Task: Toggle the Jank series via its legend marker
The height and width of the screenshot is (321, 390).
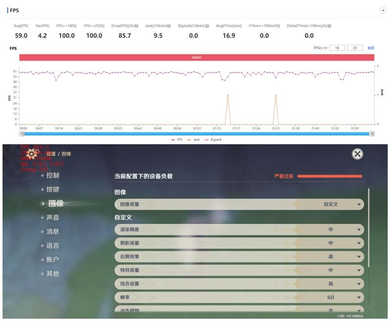Action: 188,139
